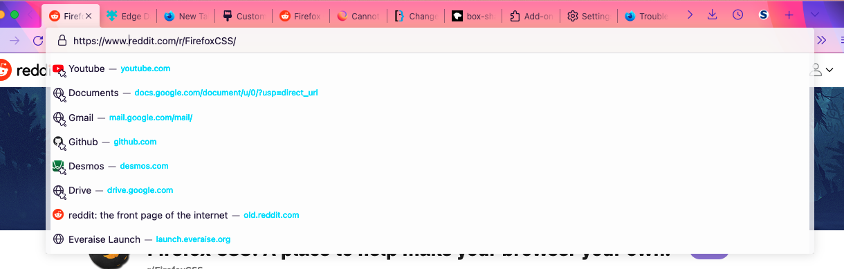Click the round S extension icon
Image resolution: width=844 pixels, height=269 pixels.
[x=764, y=15]
